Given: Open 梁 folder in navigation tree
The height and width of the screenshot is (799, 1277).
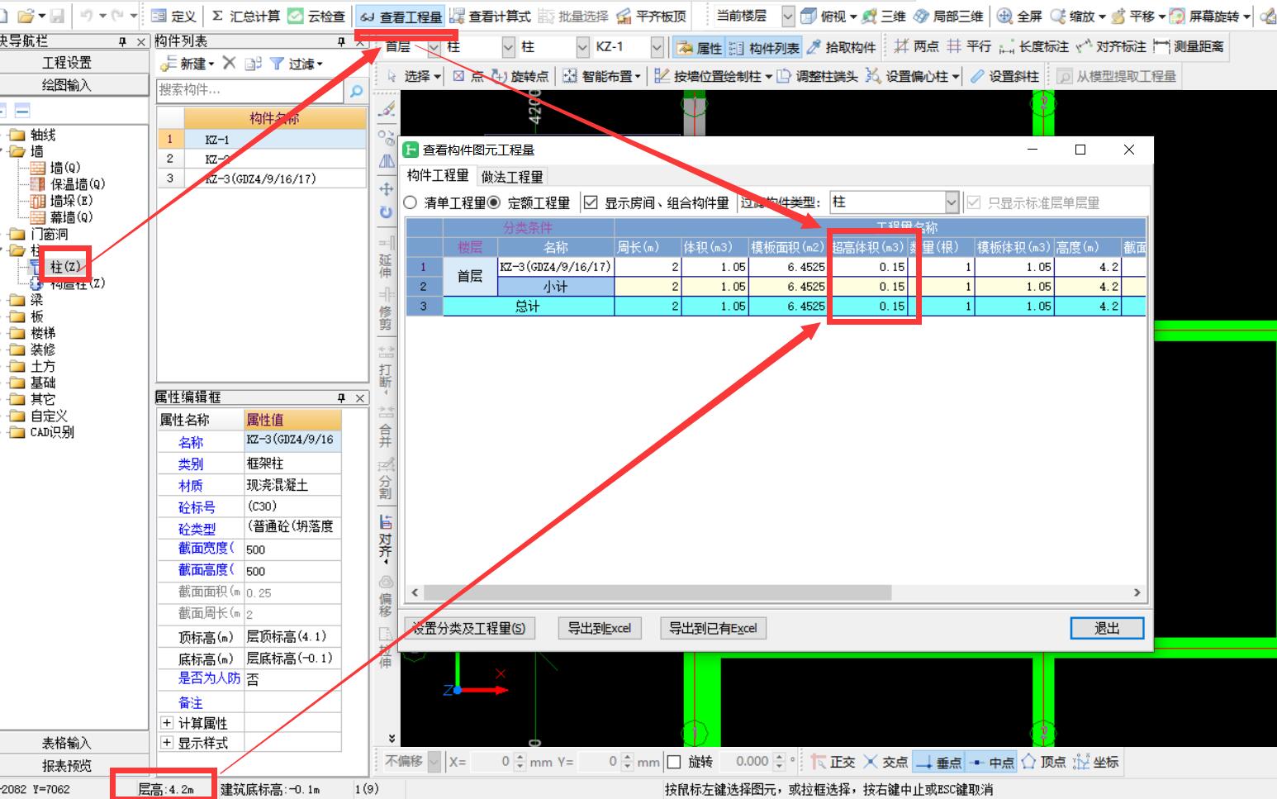Looking at the screenshot, I should click(x=36, y=300).
